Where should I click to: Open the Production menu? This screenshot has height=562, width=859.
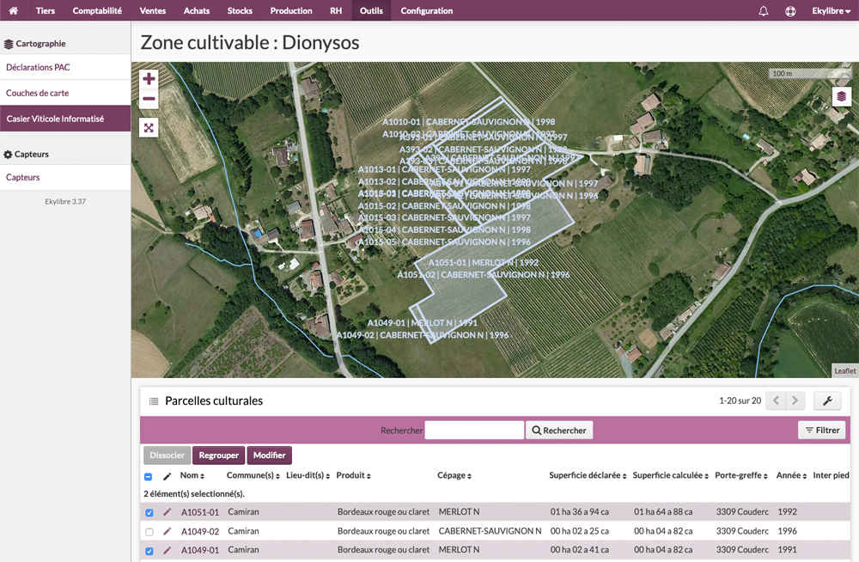pos(291,10)
